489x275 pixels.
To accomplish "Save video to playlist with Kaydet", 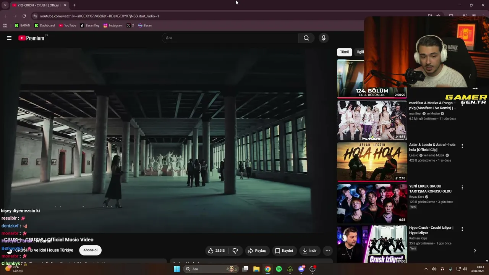I will (x=284, y=251).
